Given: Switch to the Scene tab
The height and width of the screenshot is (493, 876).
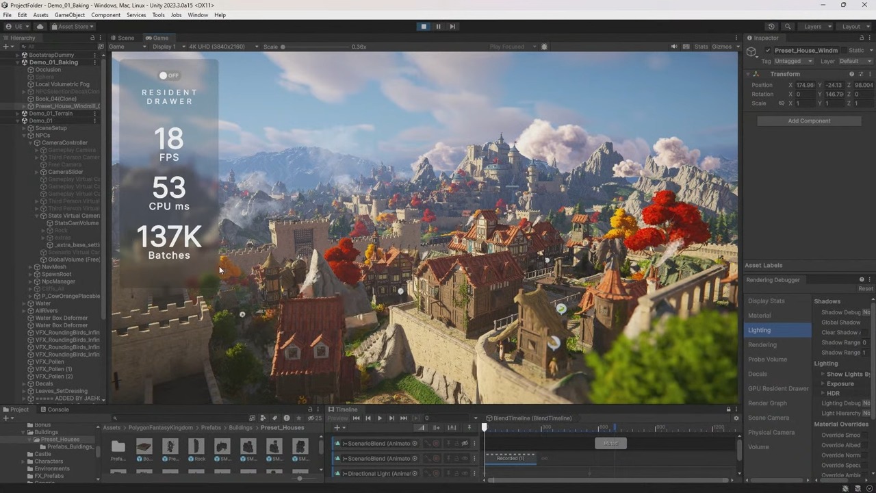Looking at the screenshot, I should point(126,38).
